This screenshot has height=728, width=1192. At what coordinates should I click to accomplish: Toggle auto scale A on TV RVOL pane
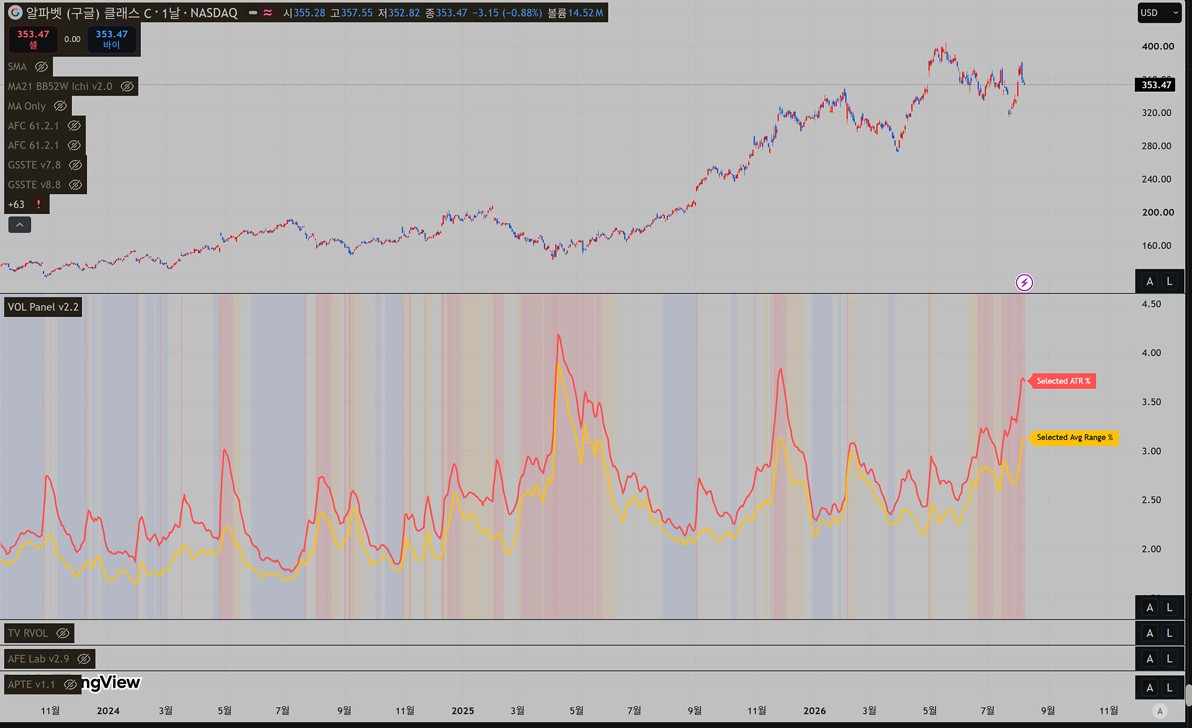pos(1150,633)
